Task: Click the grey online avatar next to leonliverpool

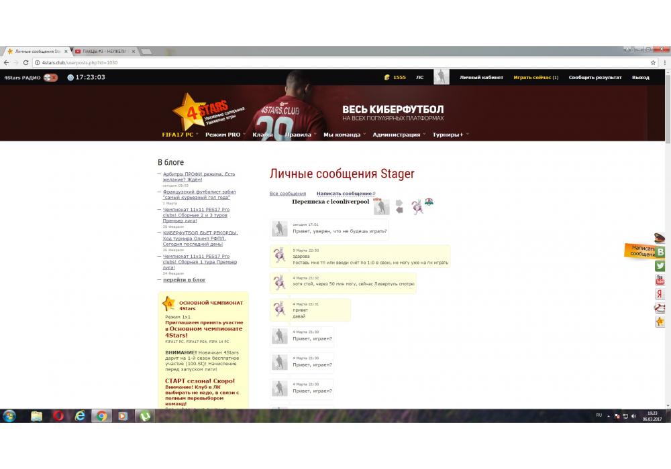Action: (381, 207)
